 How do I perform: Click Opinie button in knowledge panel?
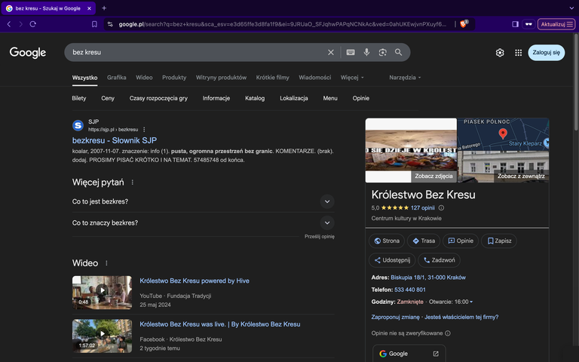pos(461,241)
